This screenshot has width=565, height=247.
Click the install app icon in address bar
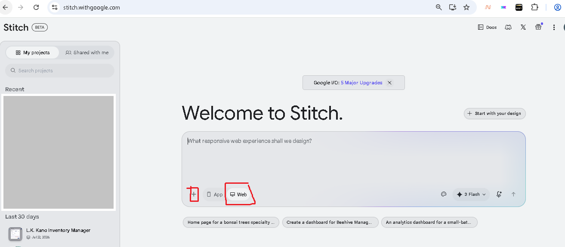(x=453, y=7)
